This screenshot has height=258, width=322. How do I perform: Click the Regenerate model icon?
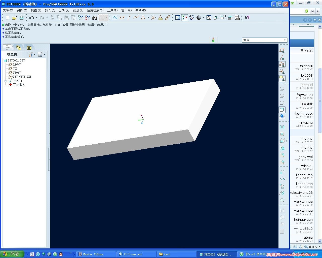coord(80,18)
